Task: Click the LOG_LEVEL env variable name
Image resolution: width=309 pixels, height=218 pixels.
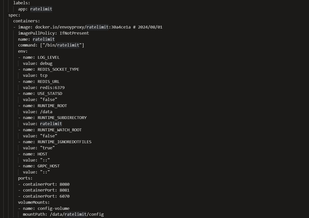Action: 48,57
